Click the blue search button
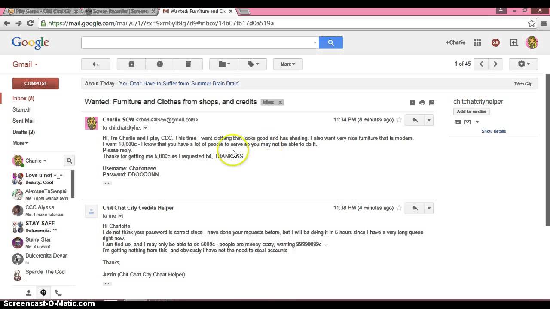550x309 pixels. coord(331,42)
